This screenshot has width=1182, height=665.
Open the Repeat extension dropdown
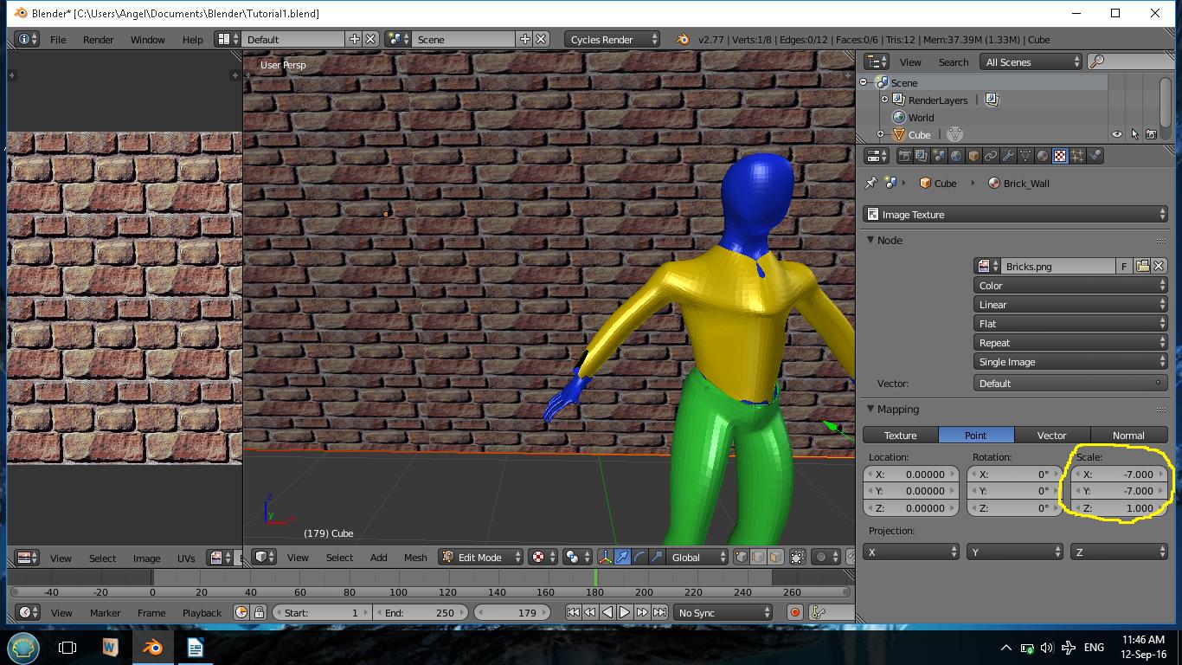pyautogui.click(x=1070, y=343)
